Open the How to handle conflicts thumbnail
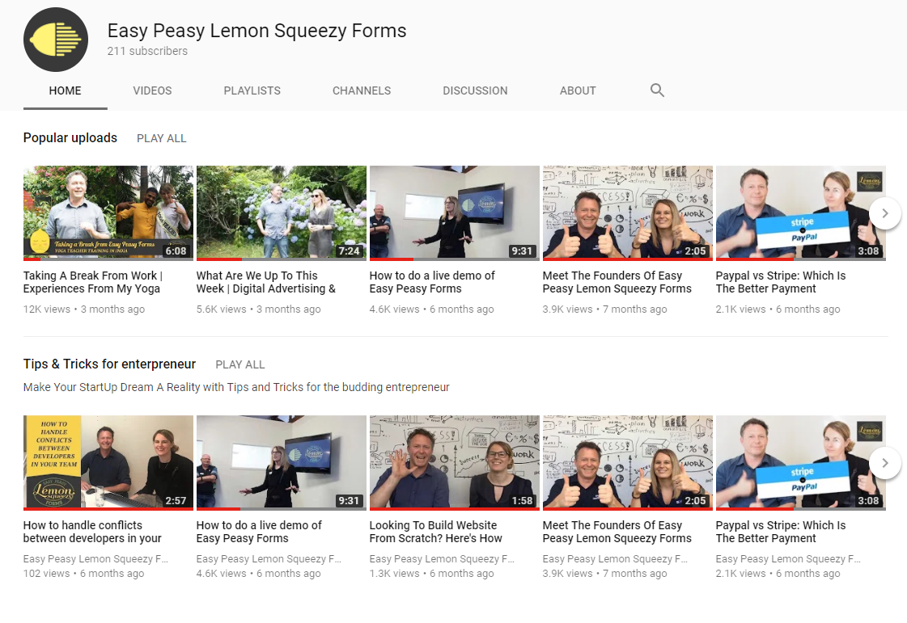The height and width of the screenshot is (623, 907). point(108,463)
